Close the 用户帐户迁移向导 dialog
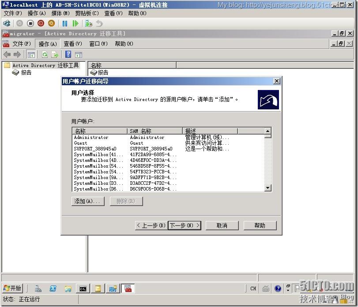This screenshot has width=358, height=307. 276,81
